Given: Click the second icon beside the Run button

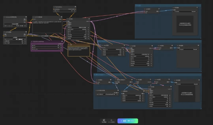Looking at the screenshot, I should pos(111,121).
